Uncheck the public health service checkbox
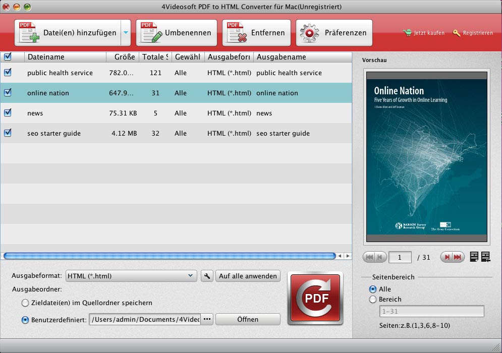The width and height of the screenshot is (502, 353). pyautogui.click(x=8, y=73)
